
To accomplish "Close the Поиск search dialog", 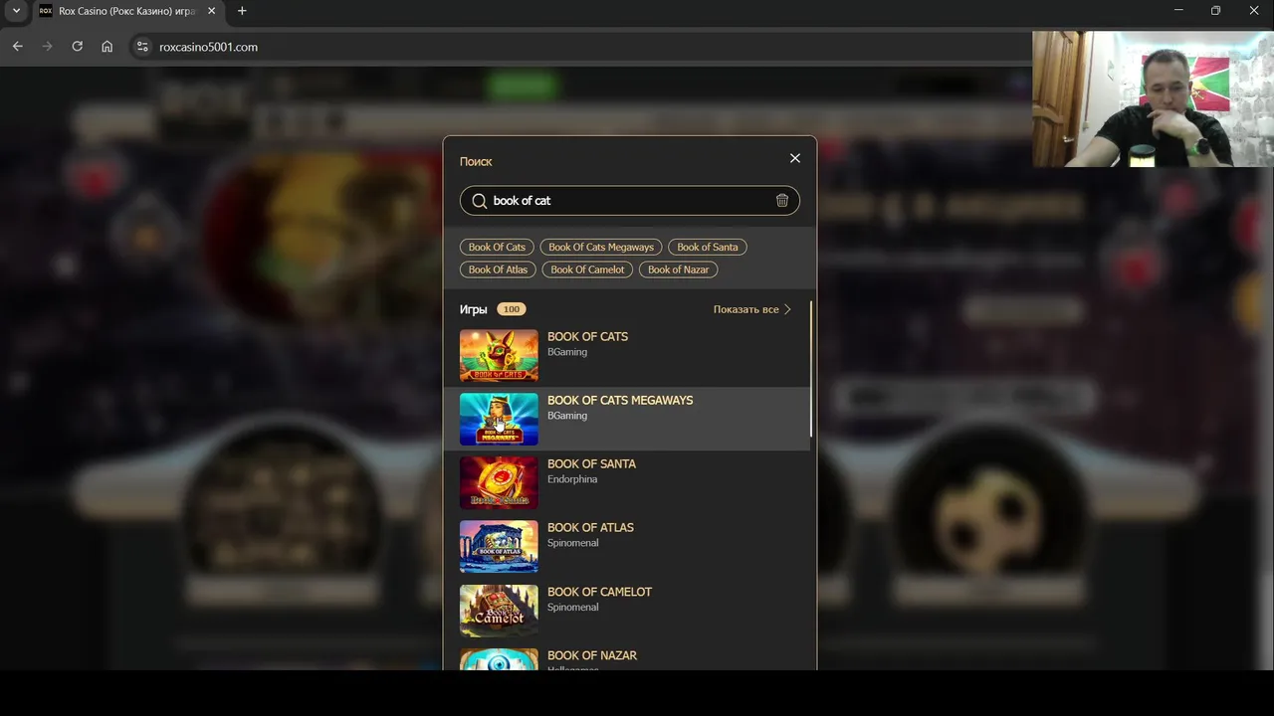I will pos(794,158).
